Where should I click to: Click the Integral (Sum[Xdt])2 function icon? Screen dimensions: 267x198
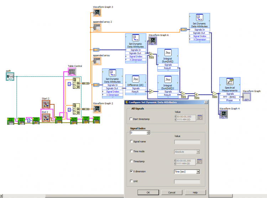click(x=168, y=79)
